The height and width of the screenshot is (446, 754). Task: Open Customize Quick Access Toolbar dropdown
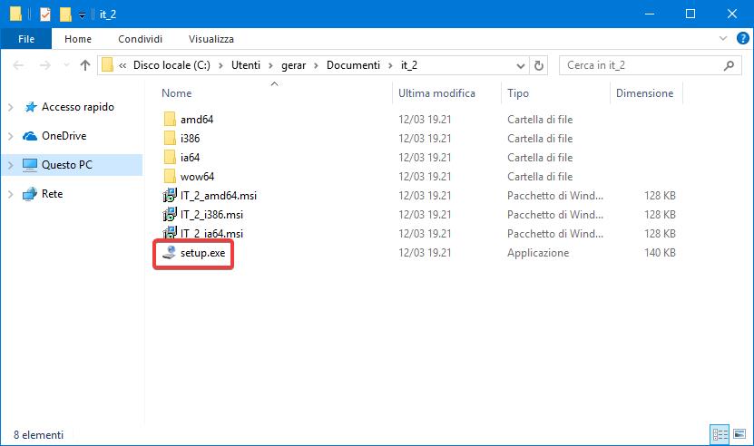point(83,15)
